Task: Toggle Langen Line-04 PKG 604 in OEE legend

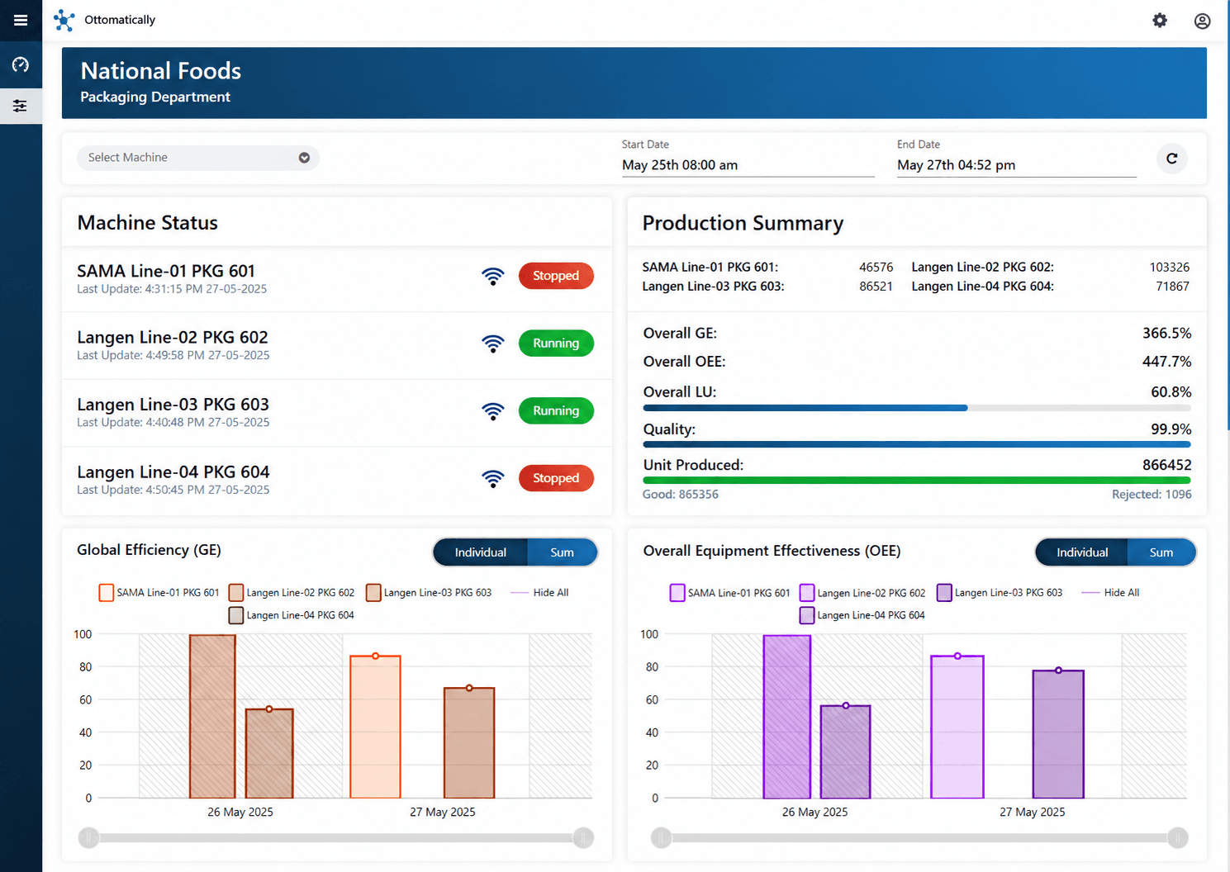Action: (x=862, y=615)
